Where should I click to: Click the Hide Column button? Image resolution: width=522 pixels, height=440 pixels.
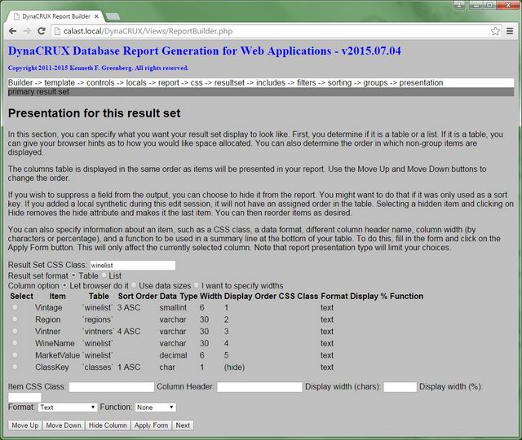(108, 425)
